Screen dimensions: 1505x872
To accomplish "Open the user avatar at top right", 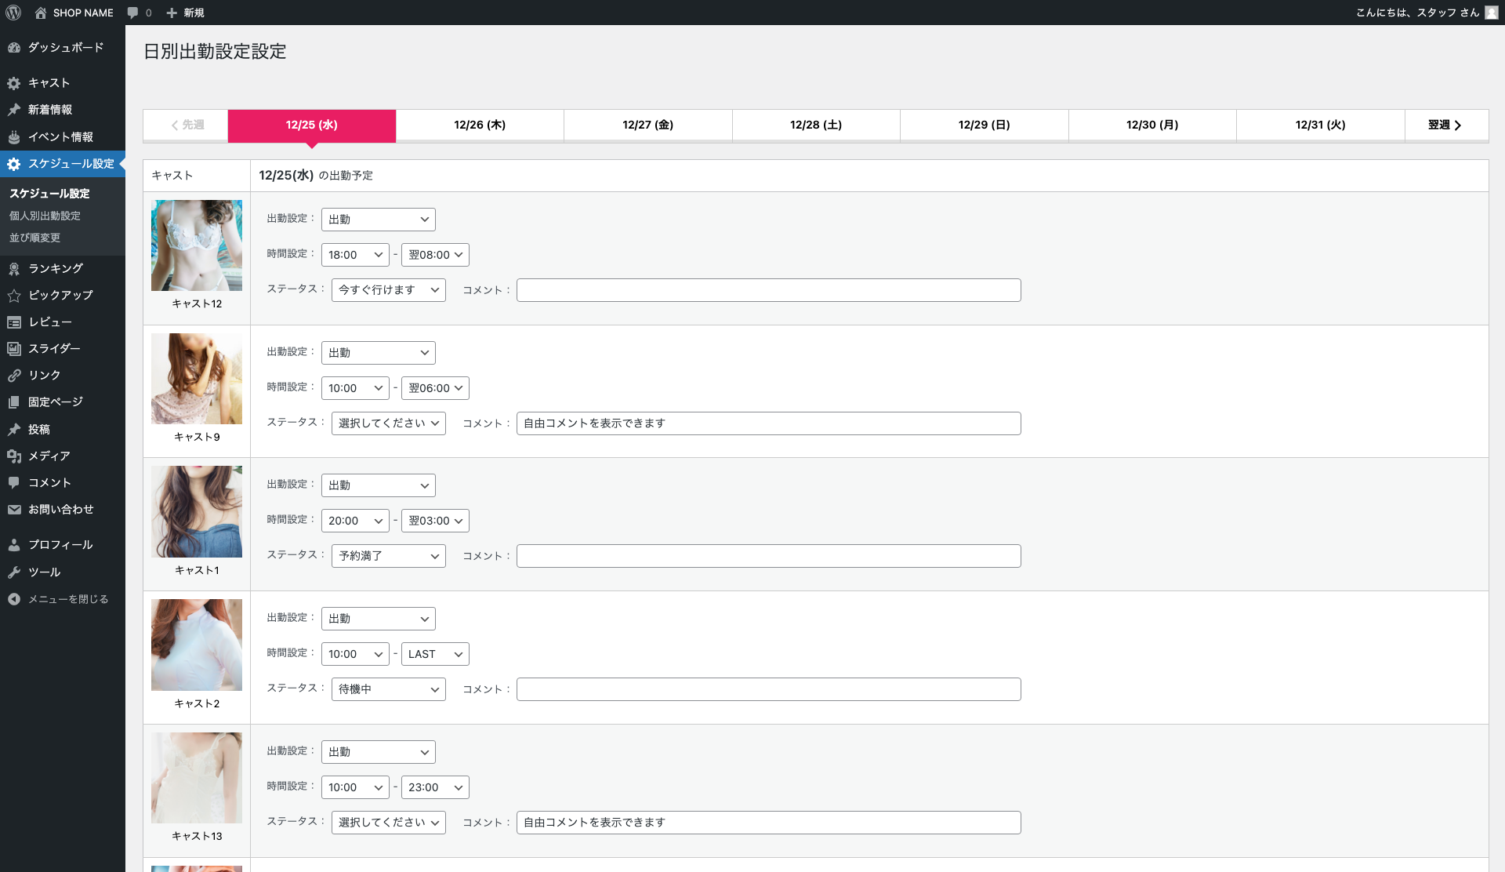I will tap(1492, 13).
